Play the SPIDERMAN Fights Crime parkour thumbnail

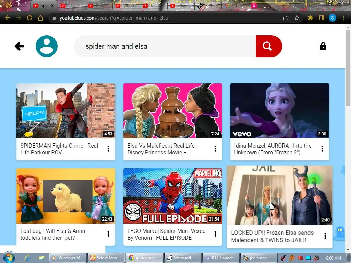point(66,111)
